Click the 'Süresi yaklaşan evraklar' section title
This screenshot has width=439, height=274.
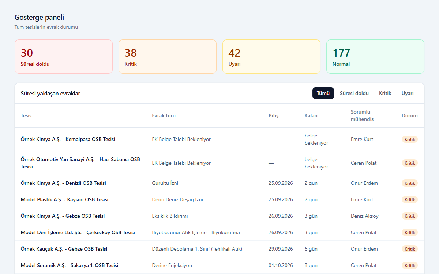50,93
